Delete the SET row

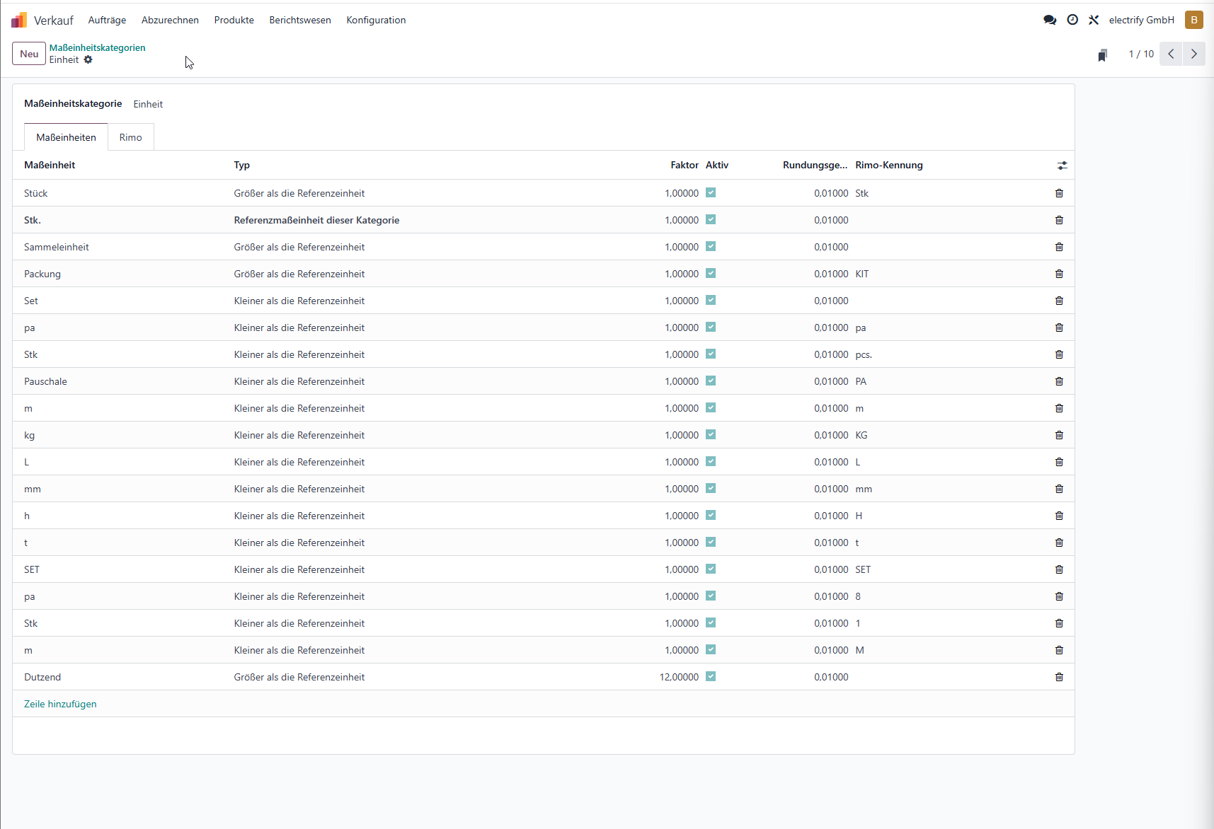point(1059,569)
